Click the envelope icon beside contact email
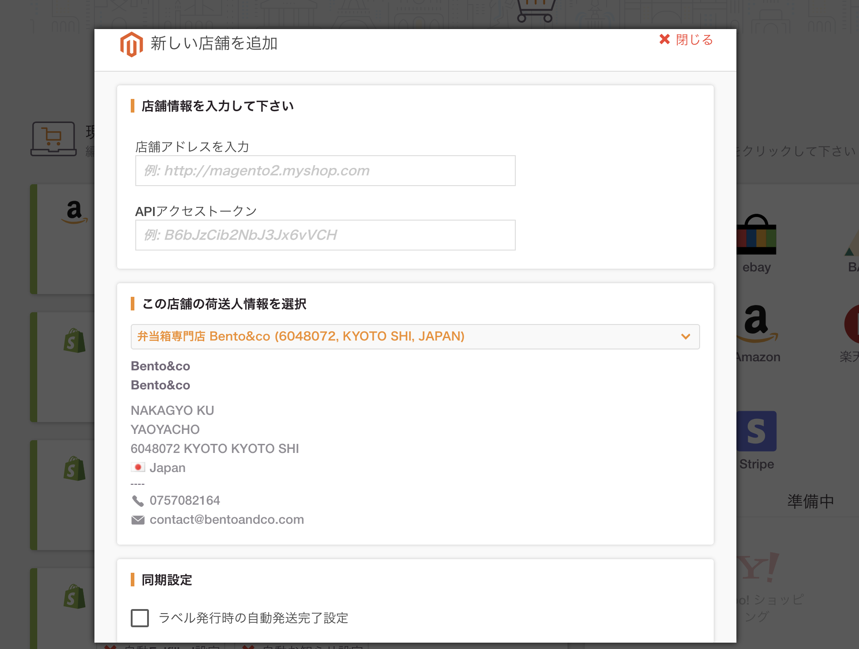This screenshot has height=649, width=859. click(x=138, y=520)
